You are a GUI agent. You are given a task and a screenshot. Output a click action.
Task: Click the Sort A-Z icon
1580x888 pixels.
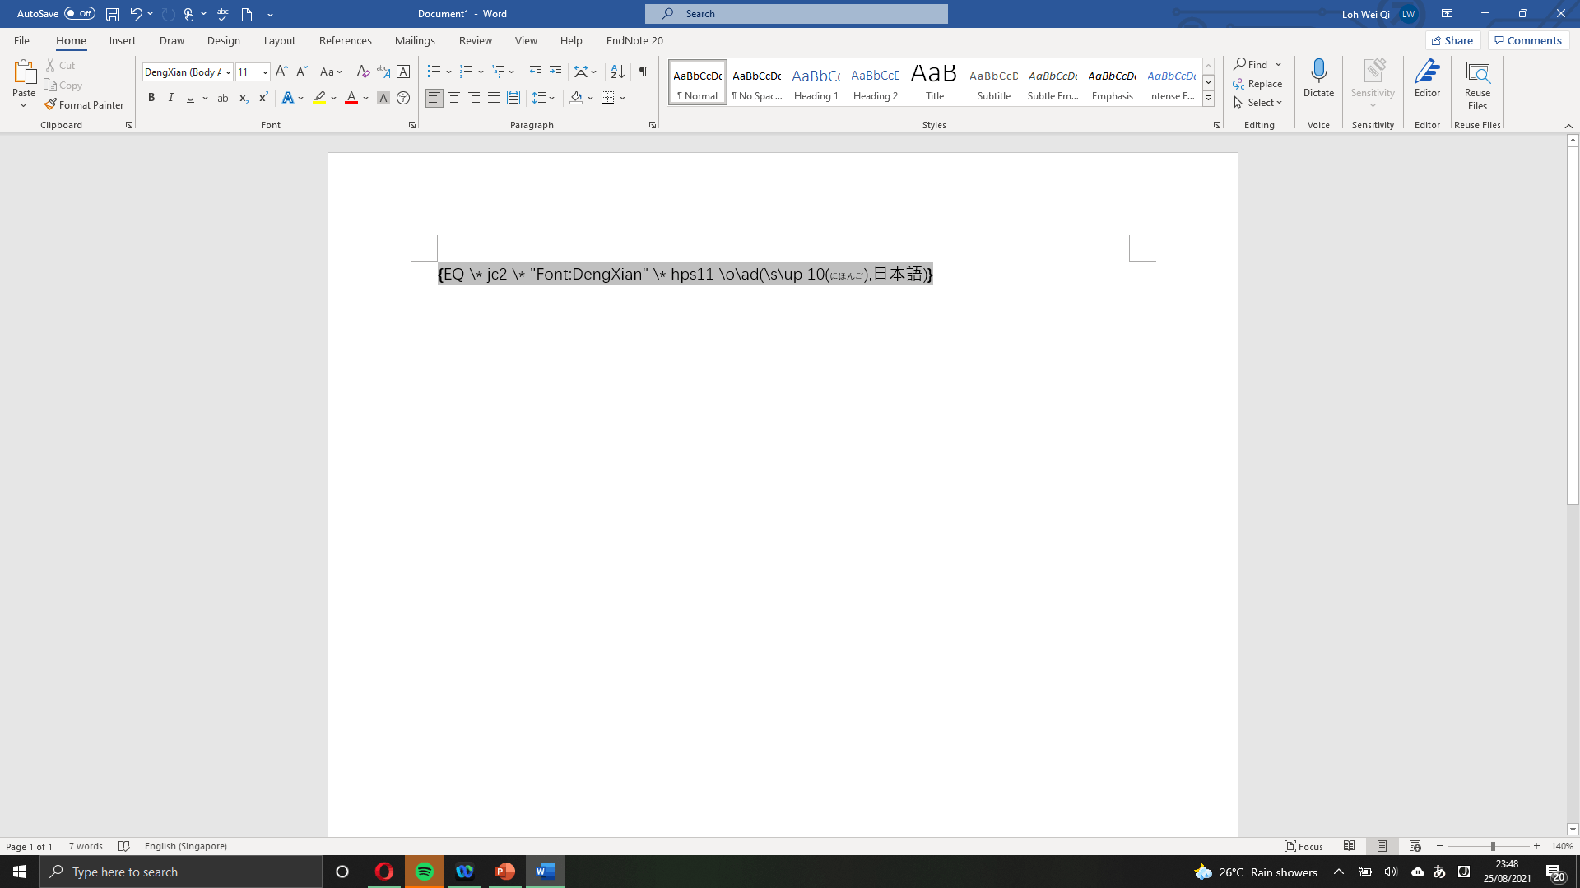point(617,72)
